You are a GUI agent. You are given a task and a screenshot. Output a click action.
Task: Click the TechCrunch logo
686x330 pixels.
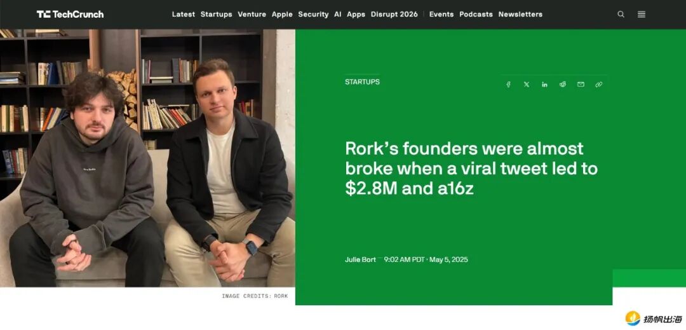click(70, 15)
